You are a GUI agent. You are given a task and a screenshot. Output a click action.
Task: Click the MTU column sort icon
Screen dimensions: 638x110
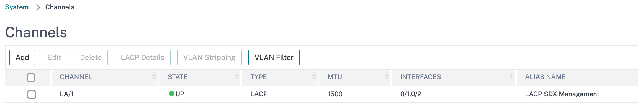(387, 77)
